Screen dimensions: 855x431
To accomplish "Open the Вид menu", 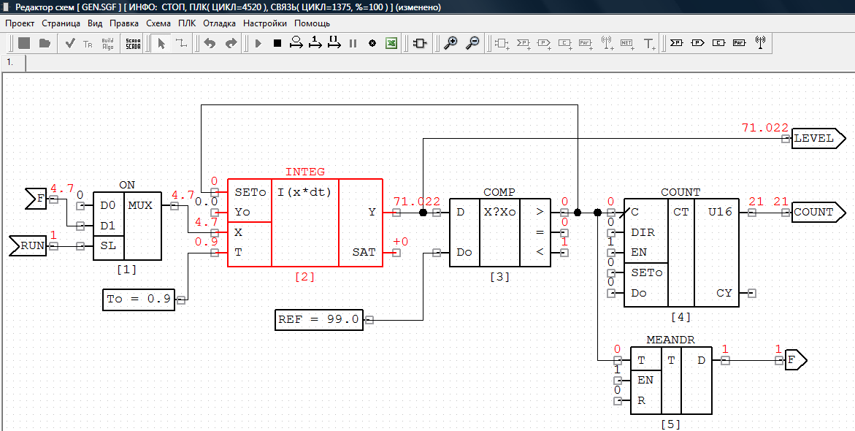I will [95, 23].
